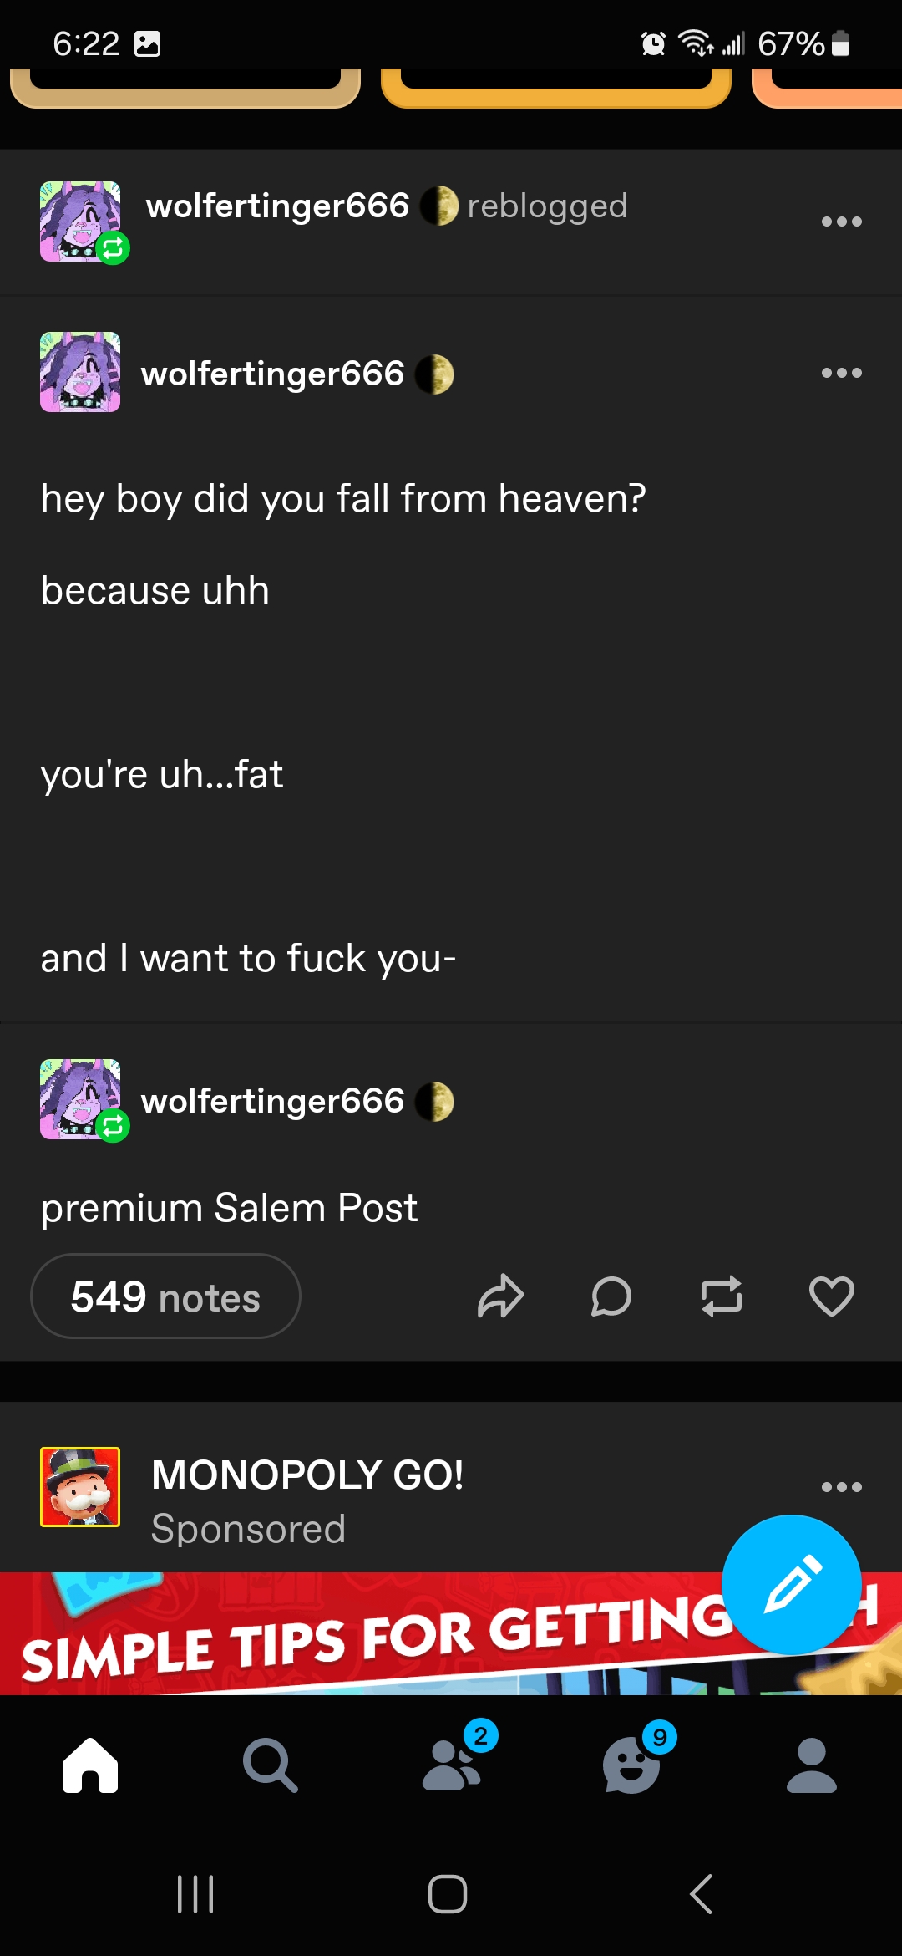Tap MONOPOLY GO! sponsor avatar
Screen dimensions: 902x1956
pyautogui.click(x=80, y=1487)
